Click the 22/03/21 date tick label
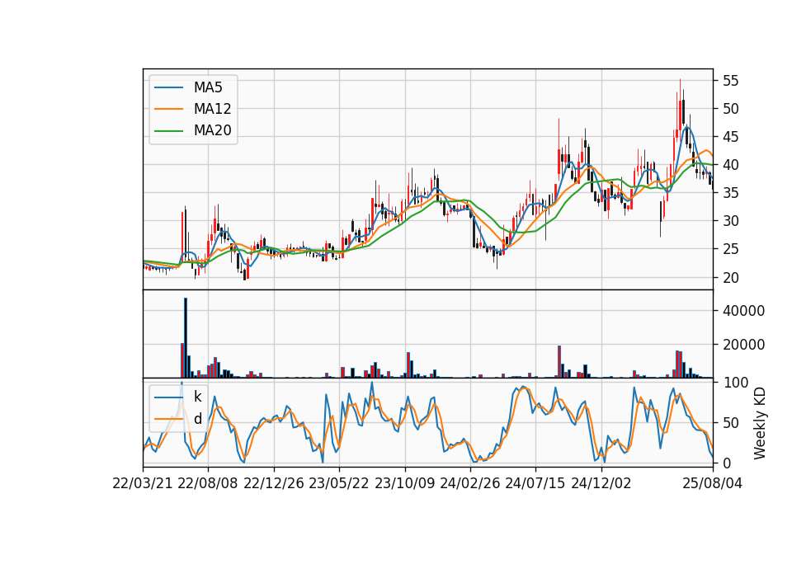792x569 pixels. coord(143,483)
